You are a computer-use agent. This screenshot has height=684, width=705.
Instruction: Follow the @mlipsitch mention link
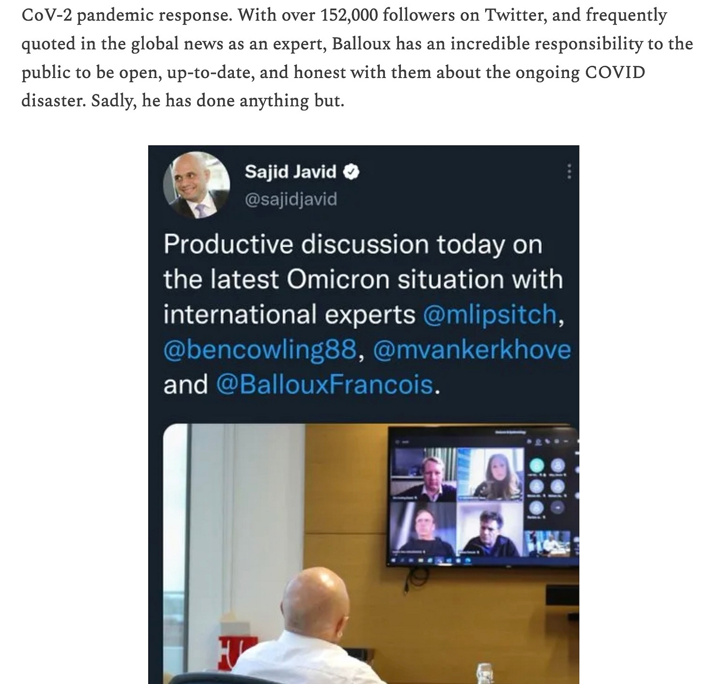[490, 314]
